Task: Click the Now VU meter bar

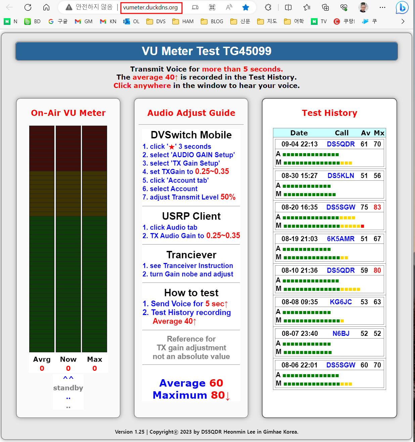Action: 68,239
